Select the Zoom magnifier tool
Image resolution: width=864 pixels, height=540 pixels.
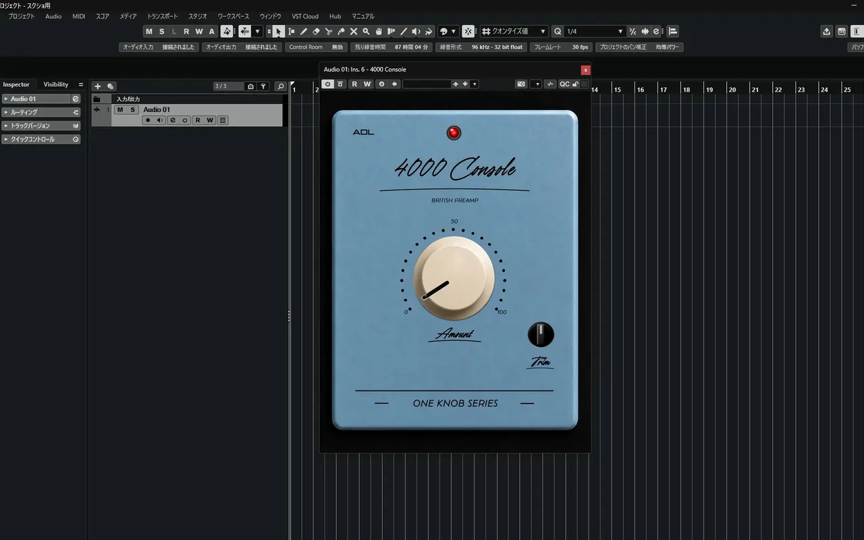(366, 32)
